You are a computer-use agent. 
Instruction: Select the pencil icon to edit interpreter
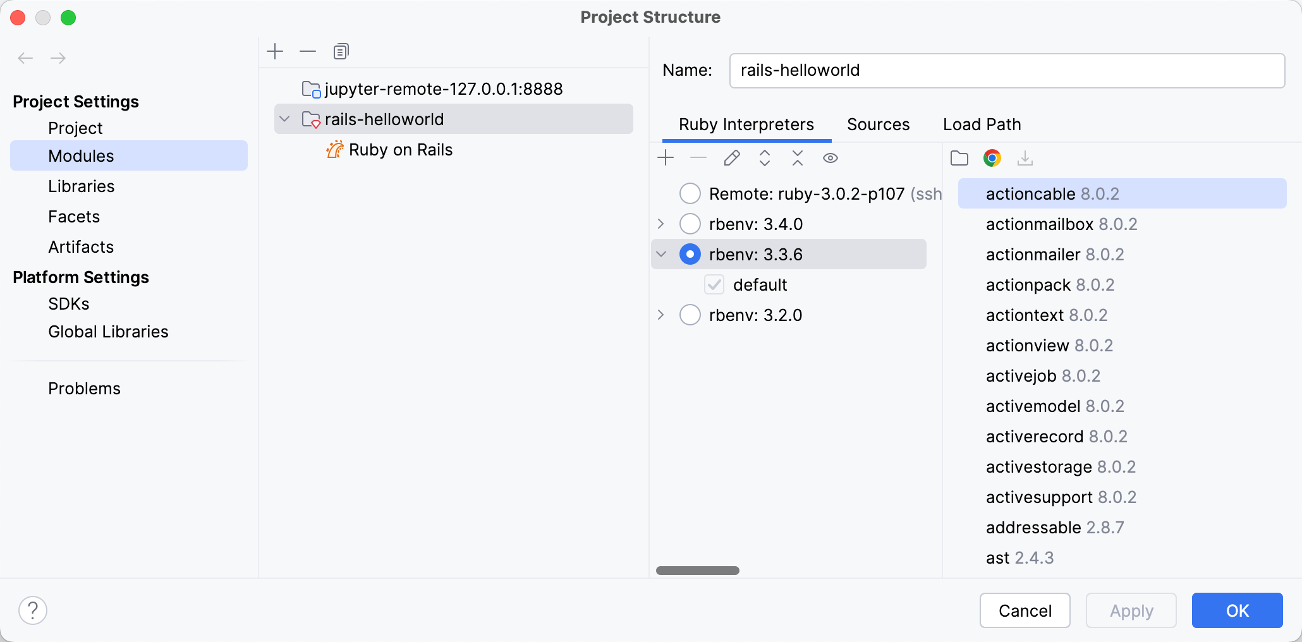pyautogui.click(x=731, y=158)
